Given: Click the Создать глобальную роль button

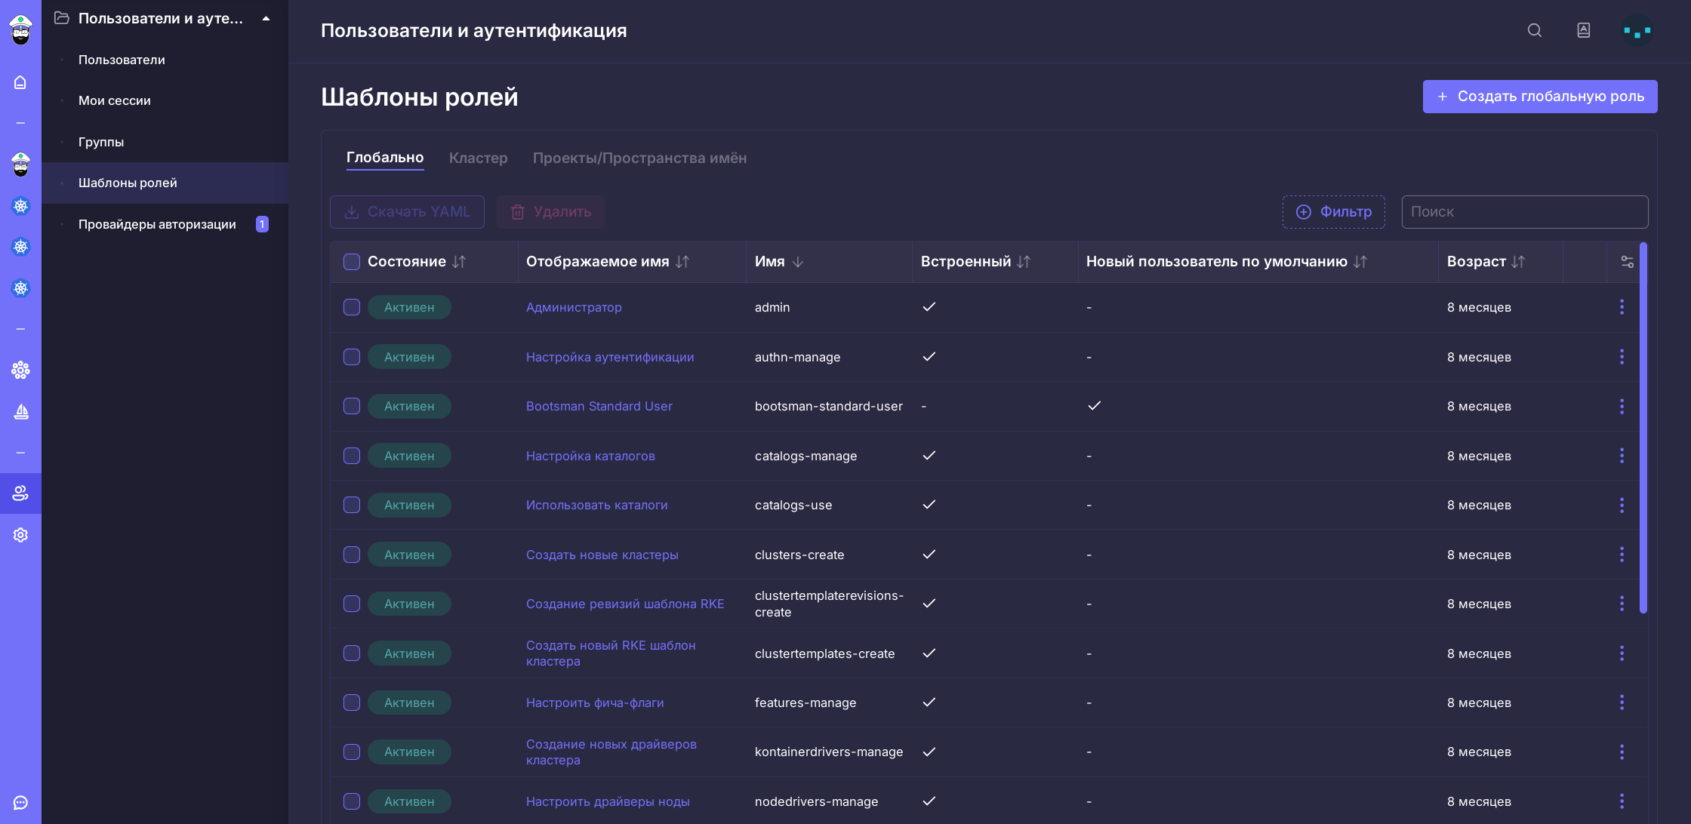Looking at the screenshot, I should [1540, 97].
